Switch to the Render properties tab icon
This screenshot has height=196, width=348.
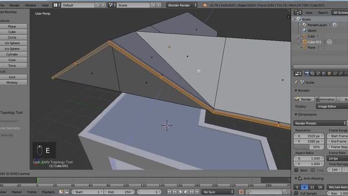pyautogui.click(x=307, y=73)
